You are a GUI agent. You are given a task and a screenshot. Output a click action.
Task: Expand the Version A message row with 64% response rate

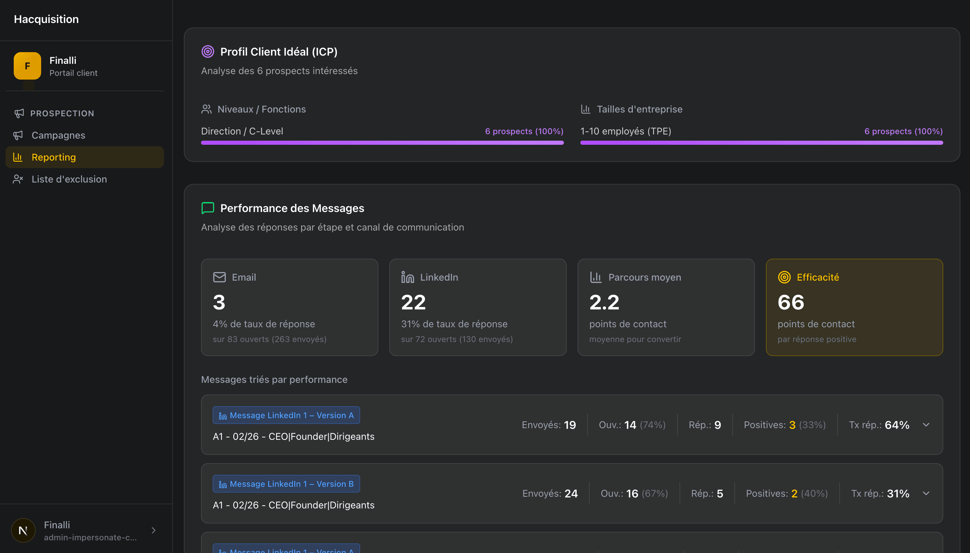[x=926, y=425]
